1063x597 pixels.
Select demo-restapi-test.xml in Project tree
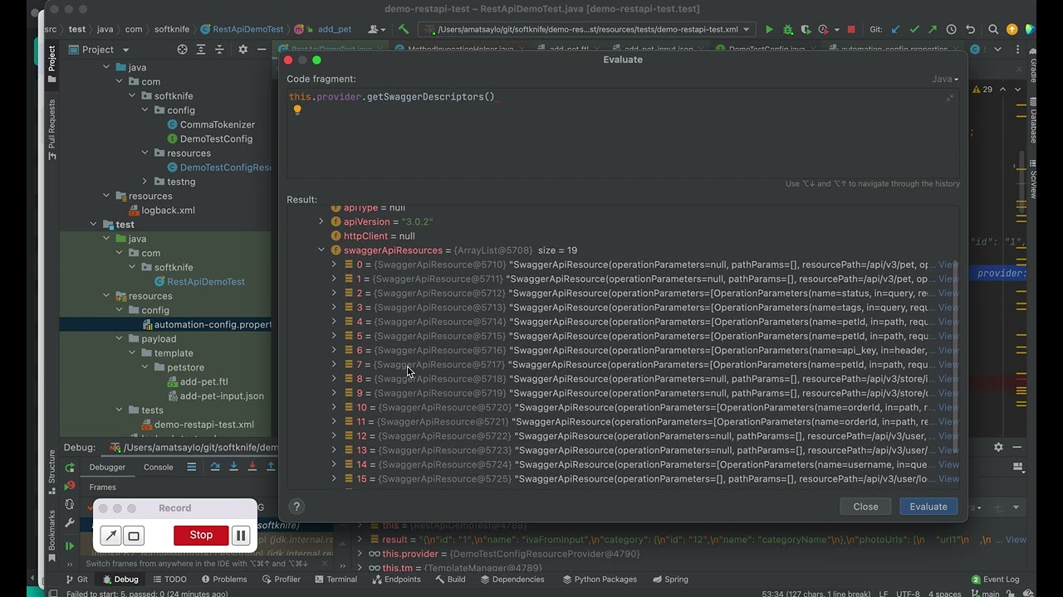(197, 425)
